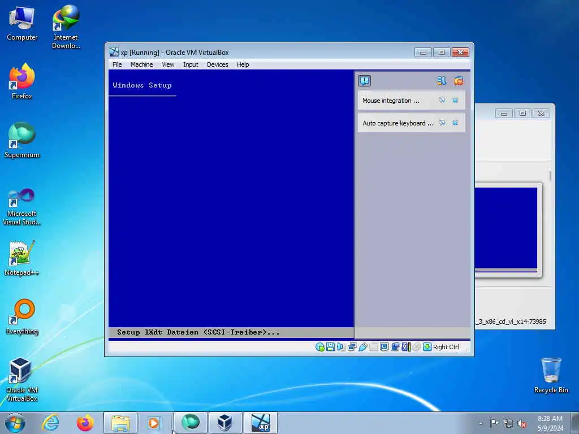Select the Oracle VM VirtualBox desktop shortcut
The image size is (579, 434).
22,380
